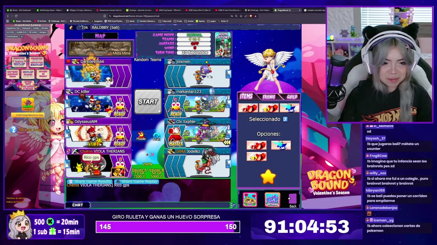Pick the blue teleport item under Opciones

[x=281, y=145]
